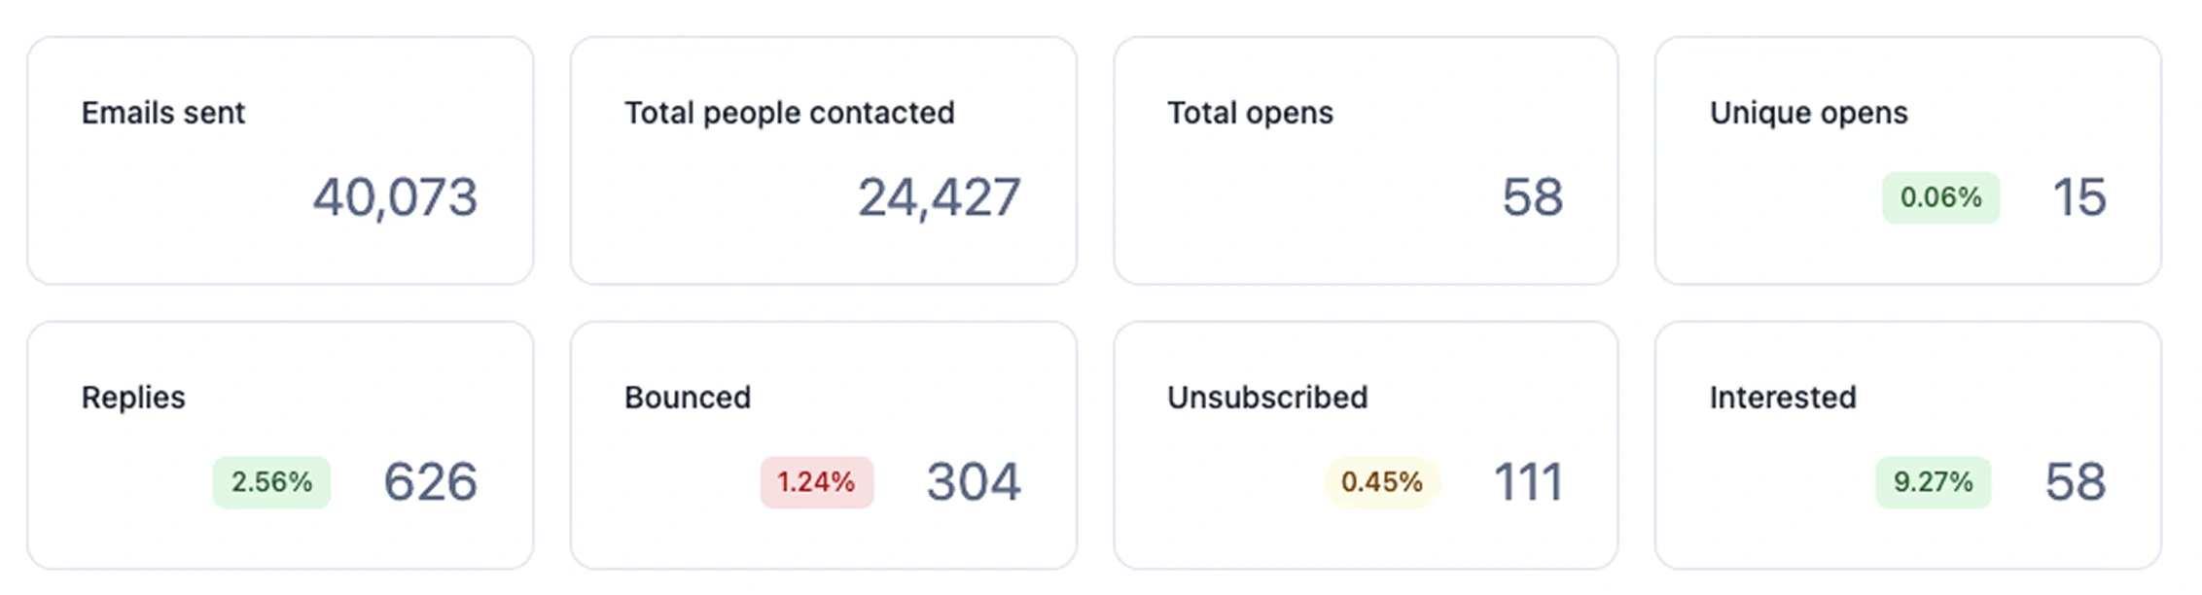Select the 111 unsubscribed number
Screen dimensions: 2202x595
[1528, 482]
